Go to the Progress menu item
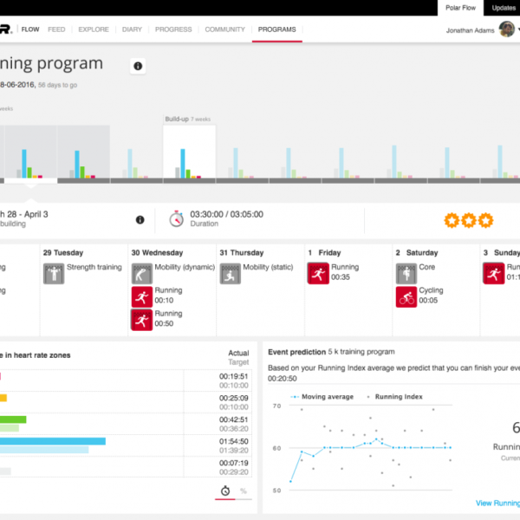 coord(173,29)
